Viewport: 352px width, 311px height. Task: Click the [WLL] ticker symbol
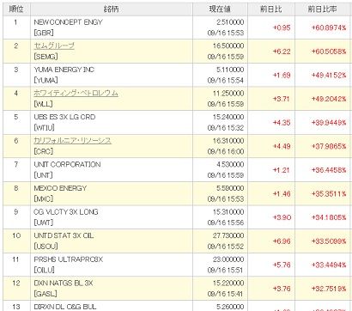coord(43,104)
